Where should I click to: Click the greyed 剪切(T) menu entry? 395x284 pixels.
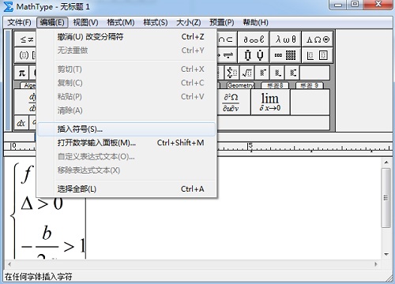coord(126,69)
